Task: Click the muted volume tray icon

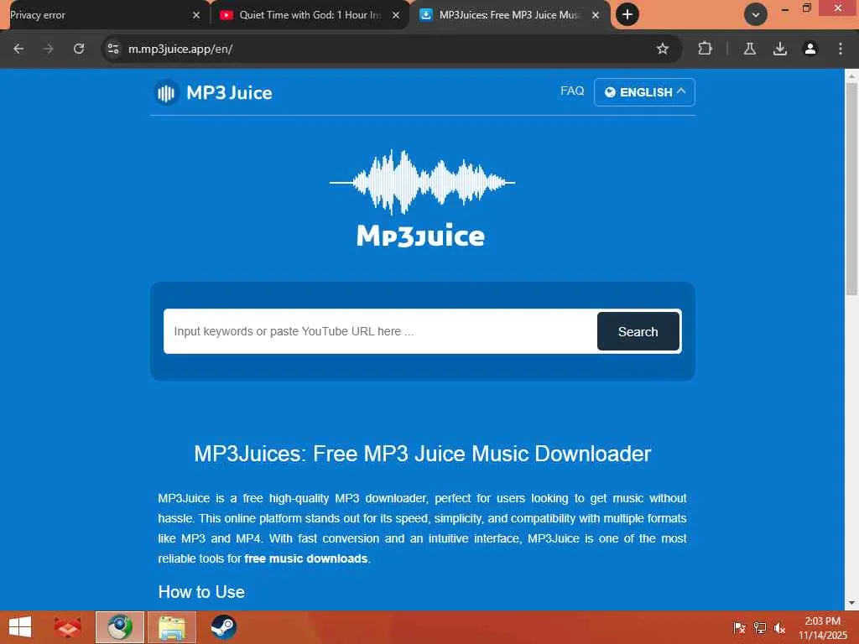Action: pos(779,627)
